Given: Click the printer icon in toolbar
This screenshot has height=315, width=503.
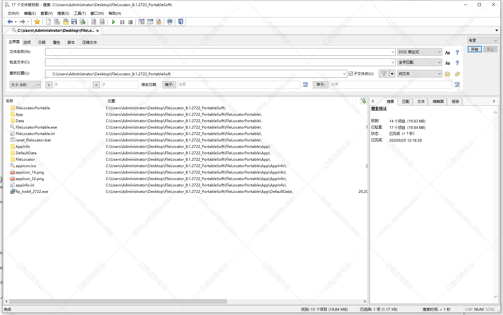Looking at the screenshot, I should [x=170, y=22].
